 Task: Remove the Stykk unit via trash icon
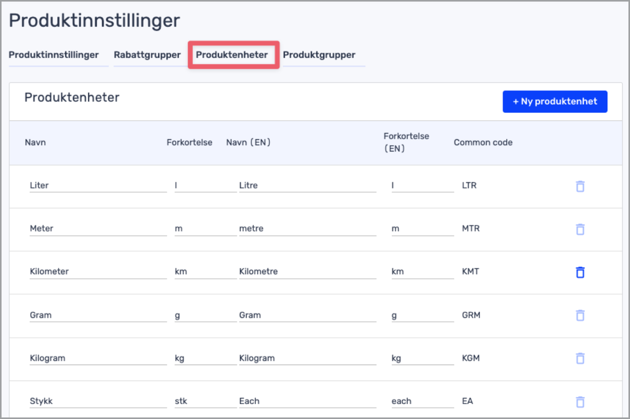[x=580, y=402]
